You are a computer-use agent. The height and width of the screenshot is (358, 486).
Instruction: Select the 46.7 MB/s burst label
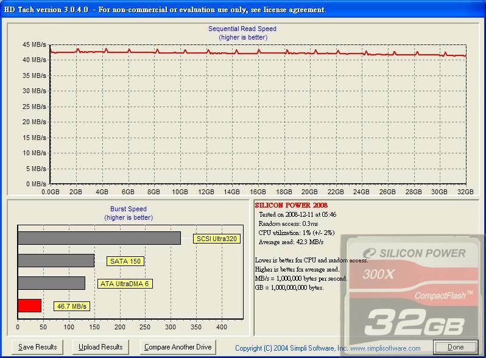pos(72,306)
